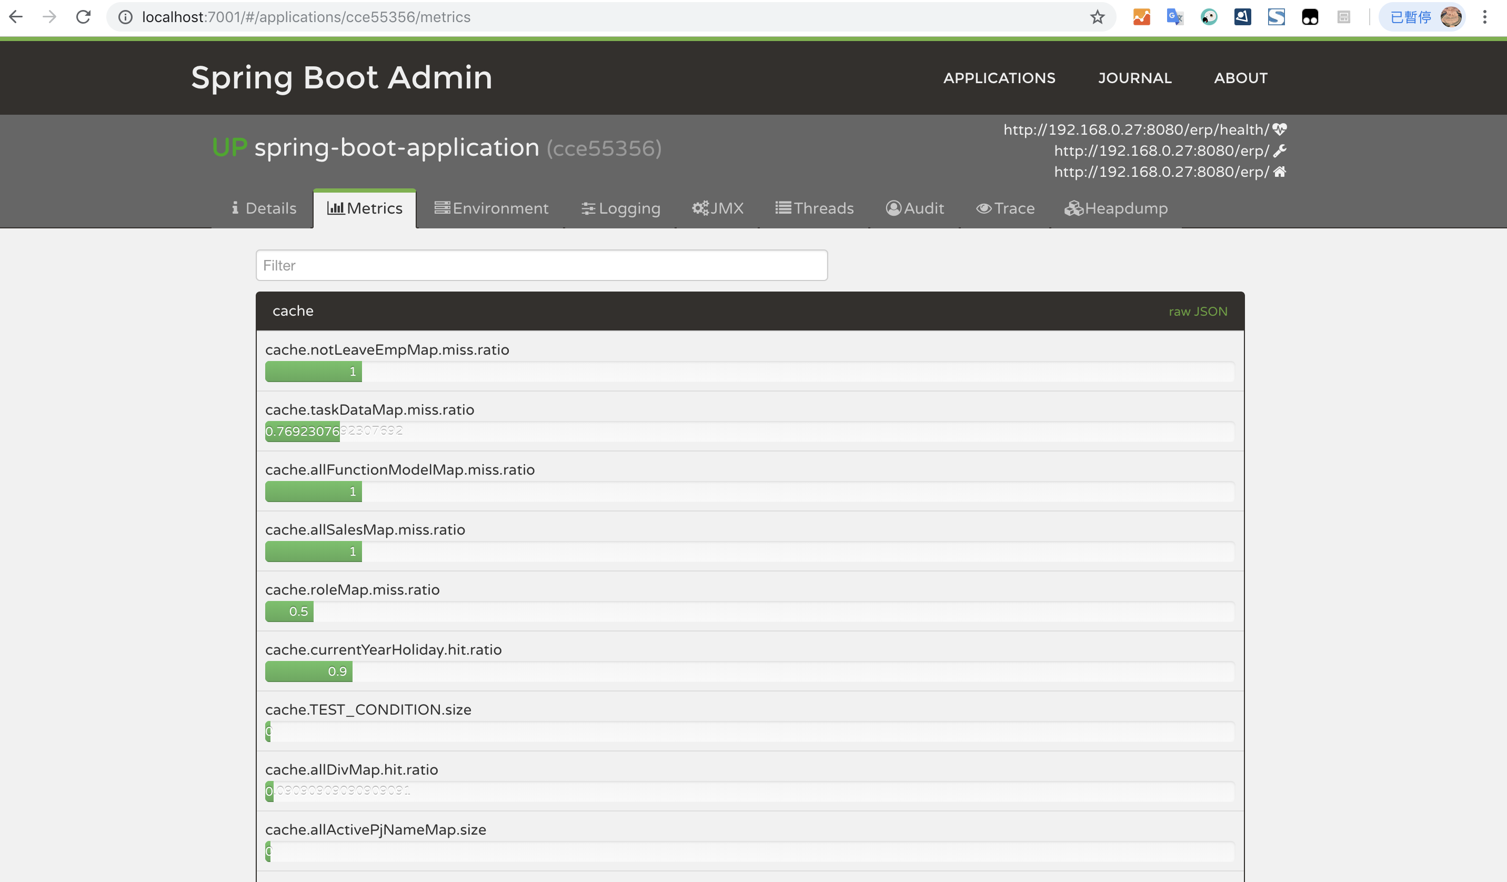Click the dark blue square extension icon
The image size is (1507, 882).
(1242, 17)
